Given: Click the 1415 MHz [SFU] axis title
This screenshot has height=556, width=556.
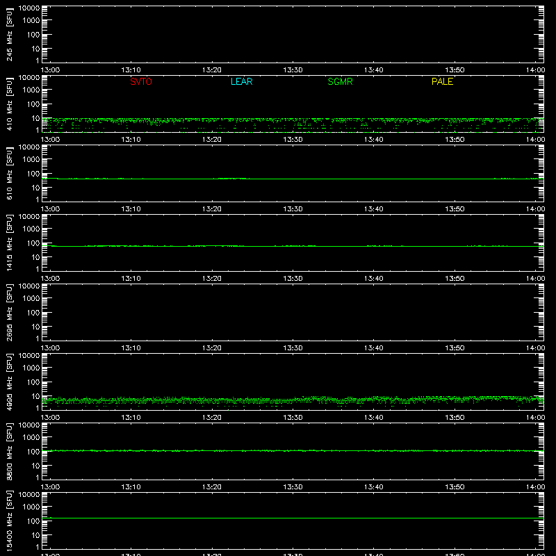Looking at the screenshot, I should coord(10,243).
